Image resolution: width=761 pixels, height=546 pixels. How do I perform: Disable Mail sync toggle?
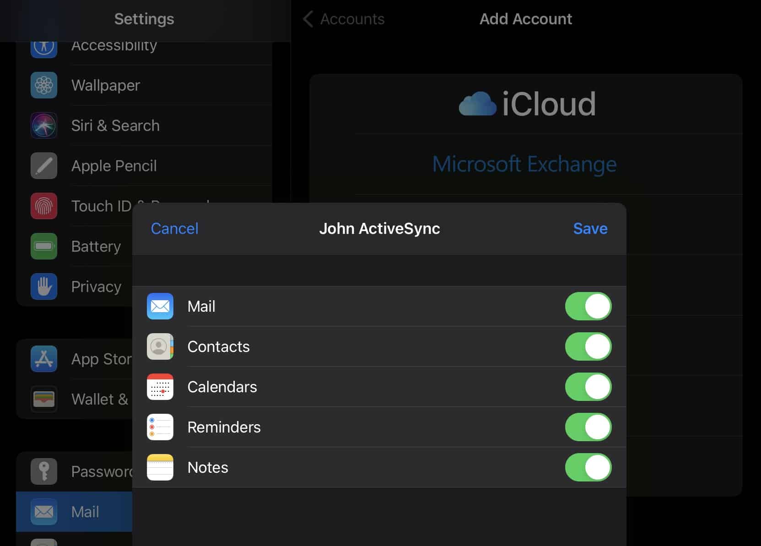[588, 306]
